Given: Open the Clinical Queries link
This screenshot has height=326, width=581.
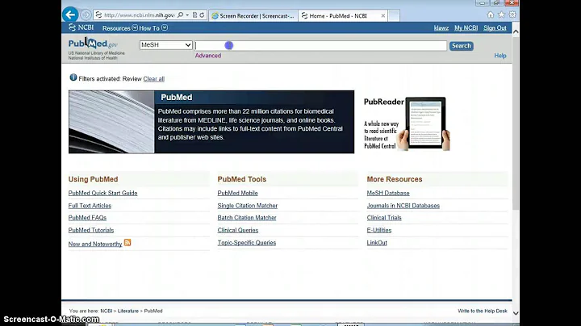Looking at the screenshot, I should click(238, 230).
